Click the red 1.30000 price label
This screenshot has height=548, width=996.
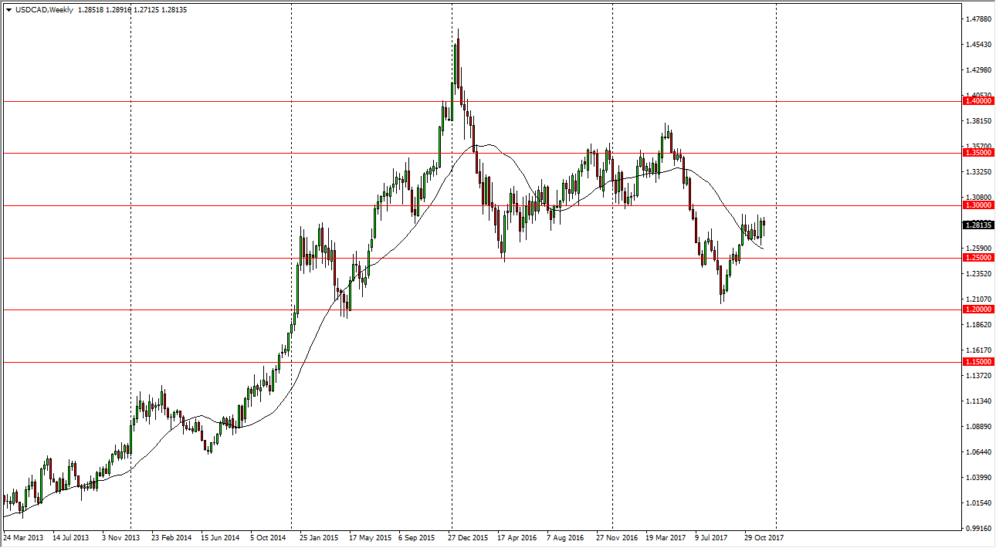tap(978, 205)
